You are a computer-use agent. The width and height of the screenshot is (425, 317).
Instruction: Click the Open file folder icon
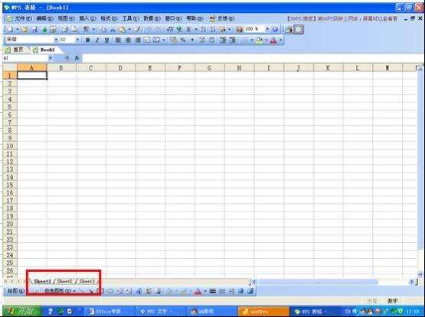25,29
